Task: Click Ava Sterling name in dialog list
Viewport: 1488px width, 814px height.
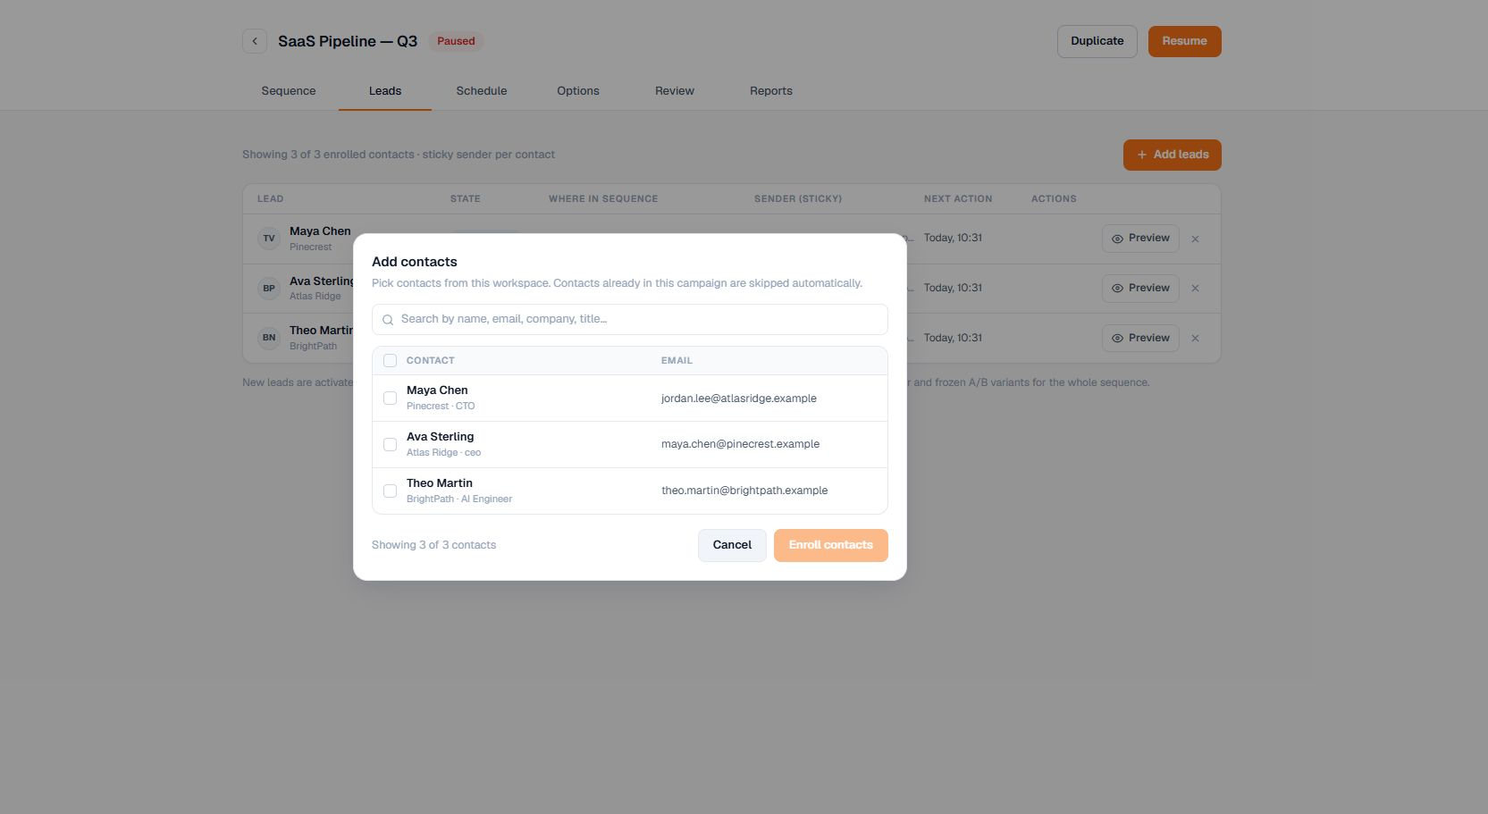Action: [440, 437]
